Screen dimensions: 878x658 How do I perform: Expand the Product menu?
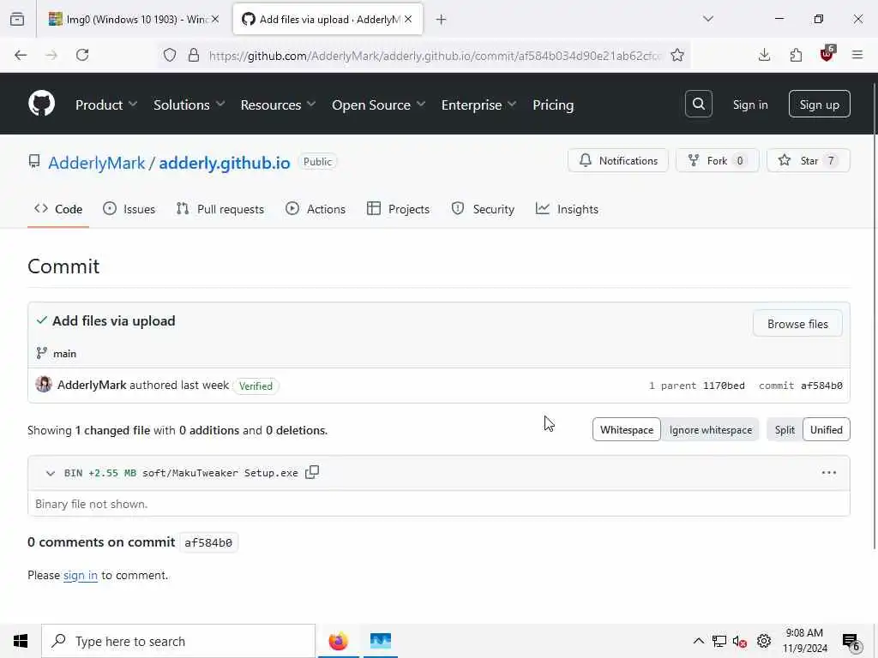(106, 105)
